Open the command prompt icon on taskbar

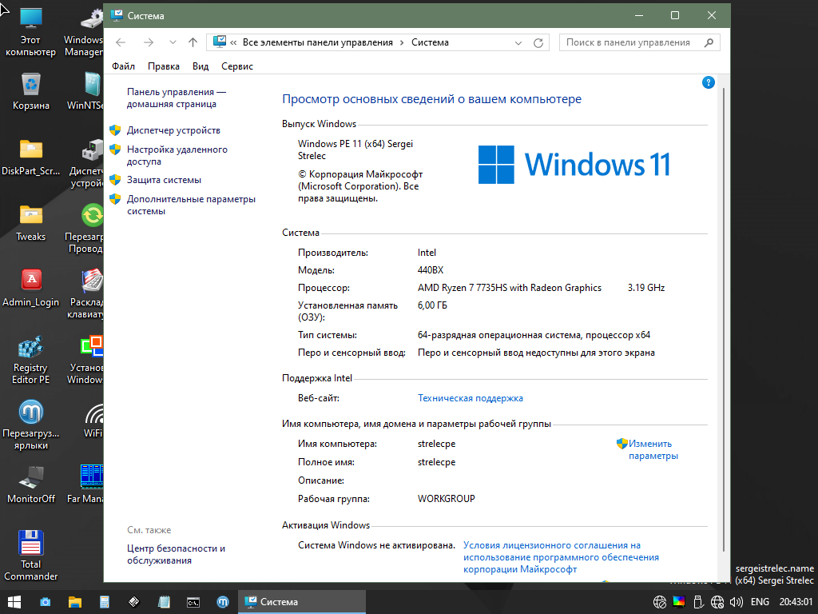(x=193, y=602)
